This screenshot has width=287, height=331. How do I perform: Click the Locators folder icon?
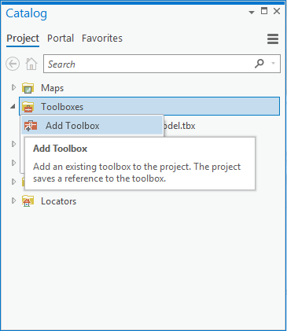(28, 201)
